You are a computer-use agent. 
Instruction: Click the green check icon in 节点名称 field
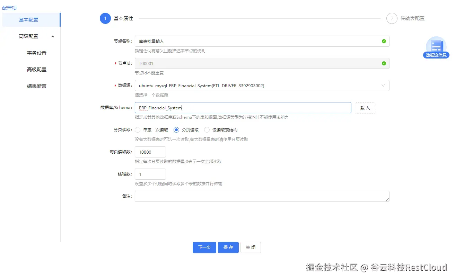pos(384,41)
